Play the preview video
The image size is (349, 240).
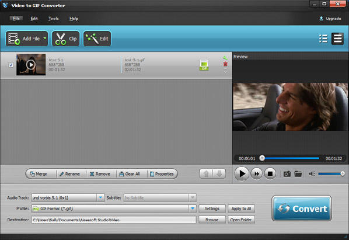click(242, 173)
